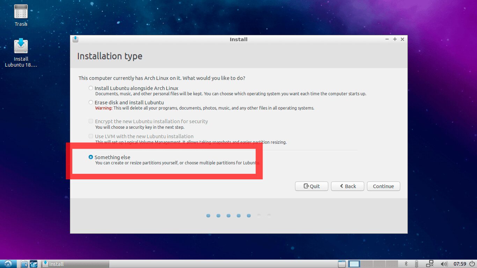The image size is (477, 268).
Task: Click the battery indicator in the tray
Action: (416, 264)
